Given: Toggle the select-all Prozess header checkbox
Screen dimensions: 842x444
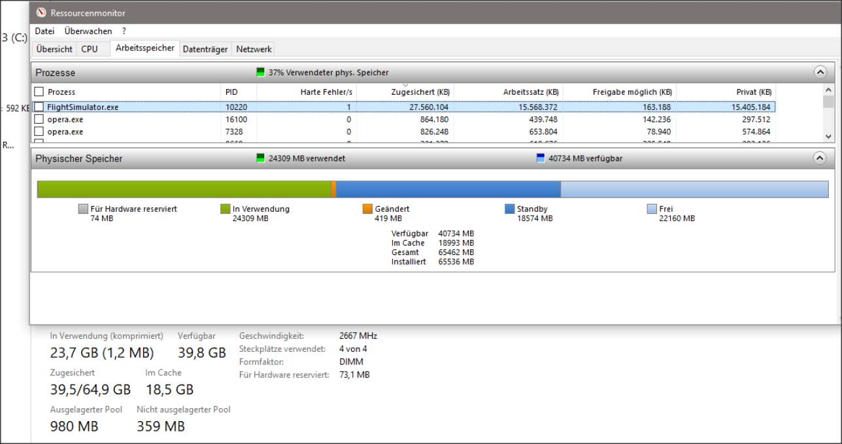Looking at the screenshot, I should click(x=39, y=92).
